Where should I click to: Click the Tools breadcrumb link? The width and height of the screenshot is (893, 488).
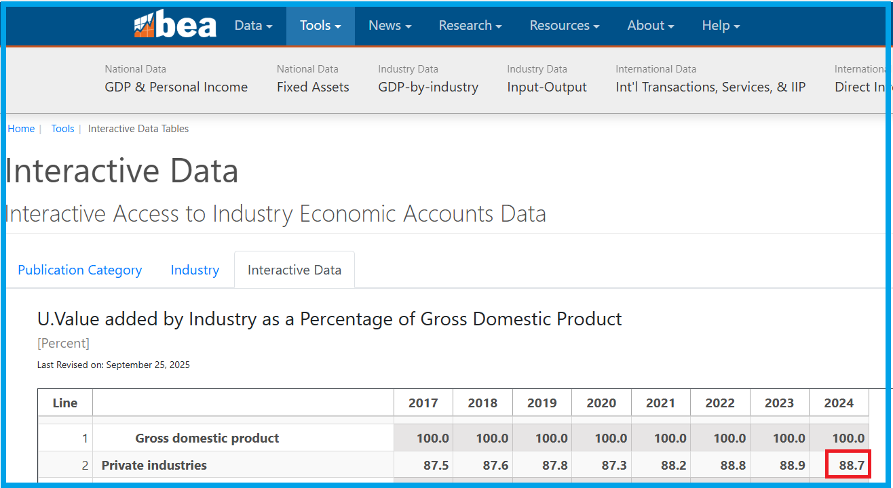pos(62,129)
